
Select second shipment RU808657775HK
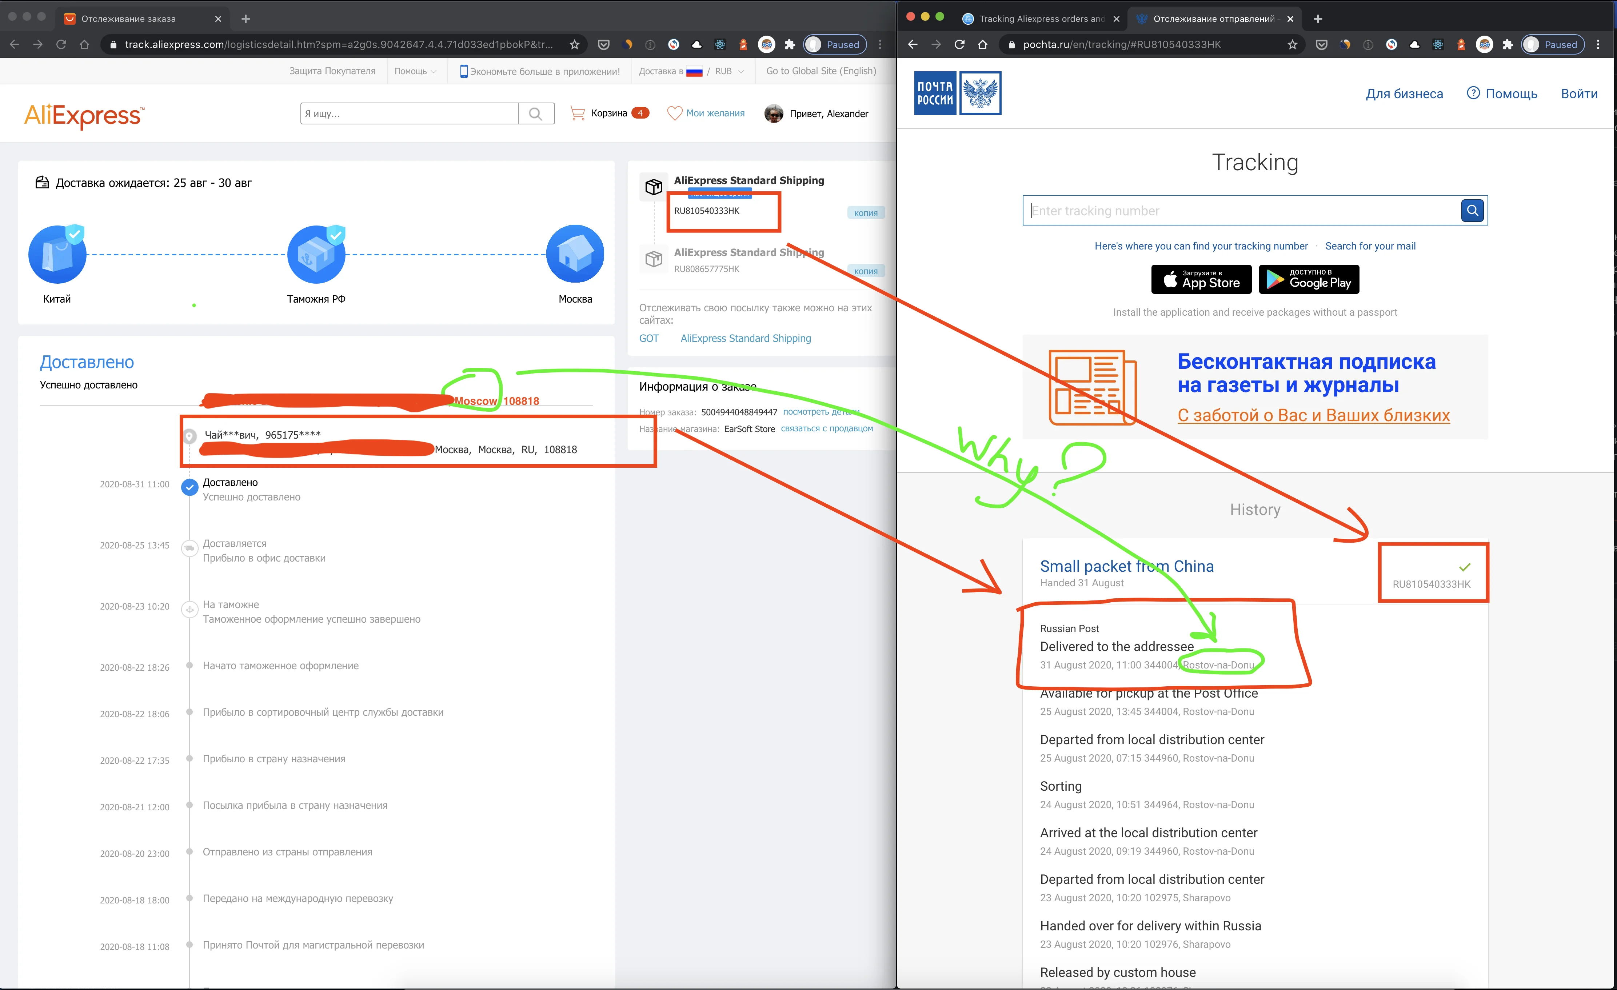point(706,268)
